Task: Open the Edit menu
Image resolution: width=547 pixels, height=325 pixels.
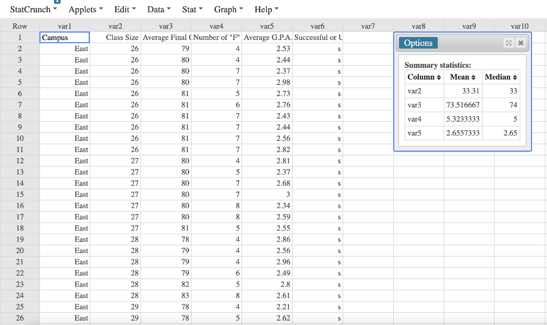Action: tap(124, 9)
